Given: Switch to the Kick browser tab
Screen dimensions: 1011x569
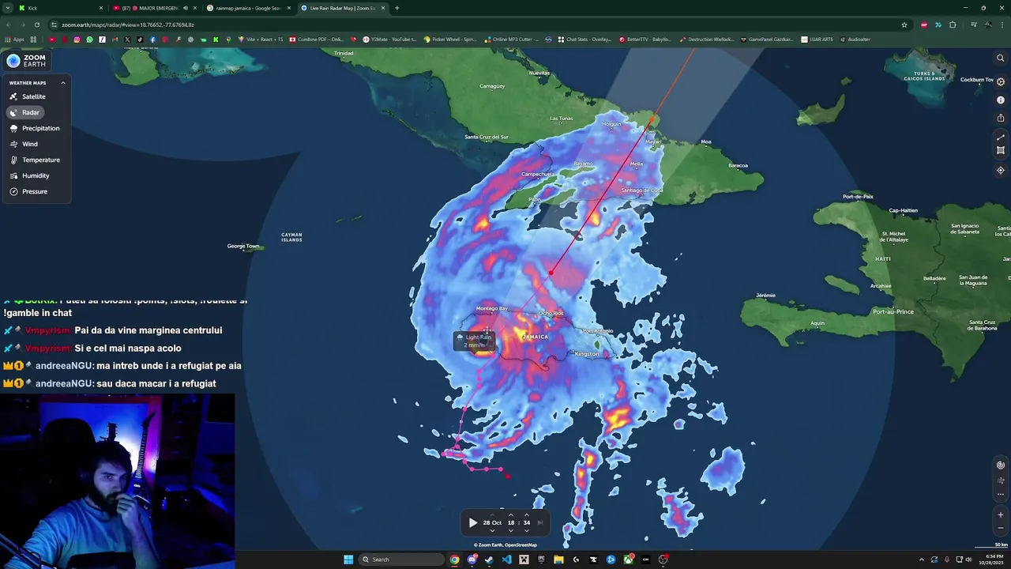Looking at the screenshot, I should 59,8.
